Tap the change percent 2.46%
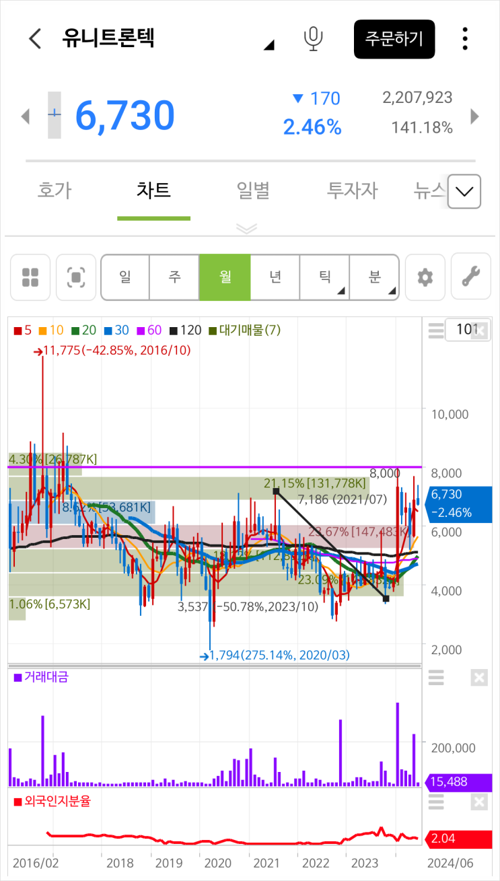 tap(312, 127)
